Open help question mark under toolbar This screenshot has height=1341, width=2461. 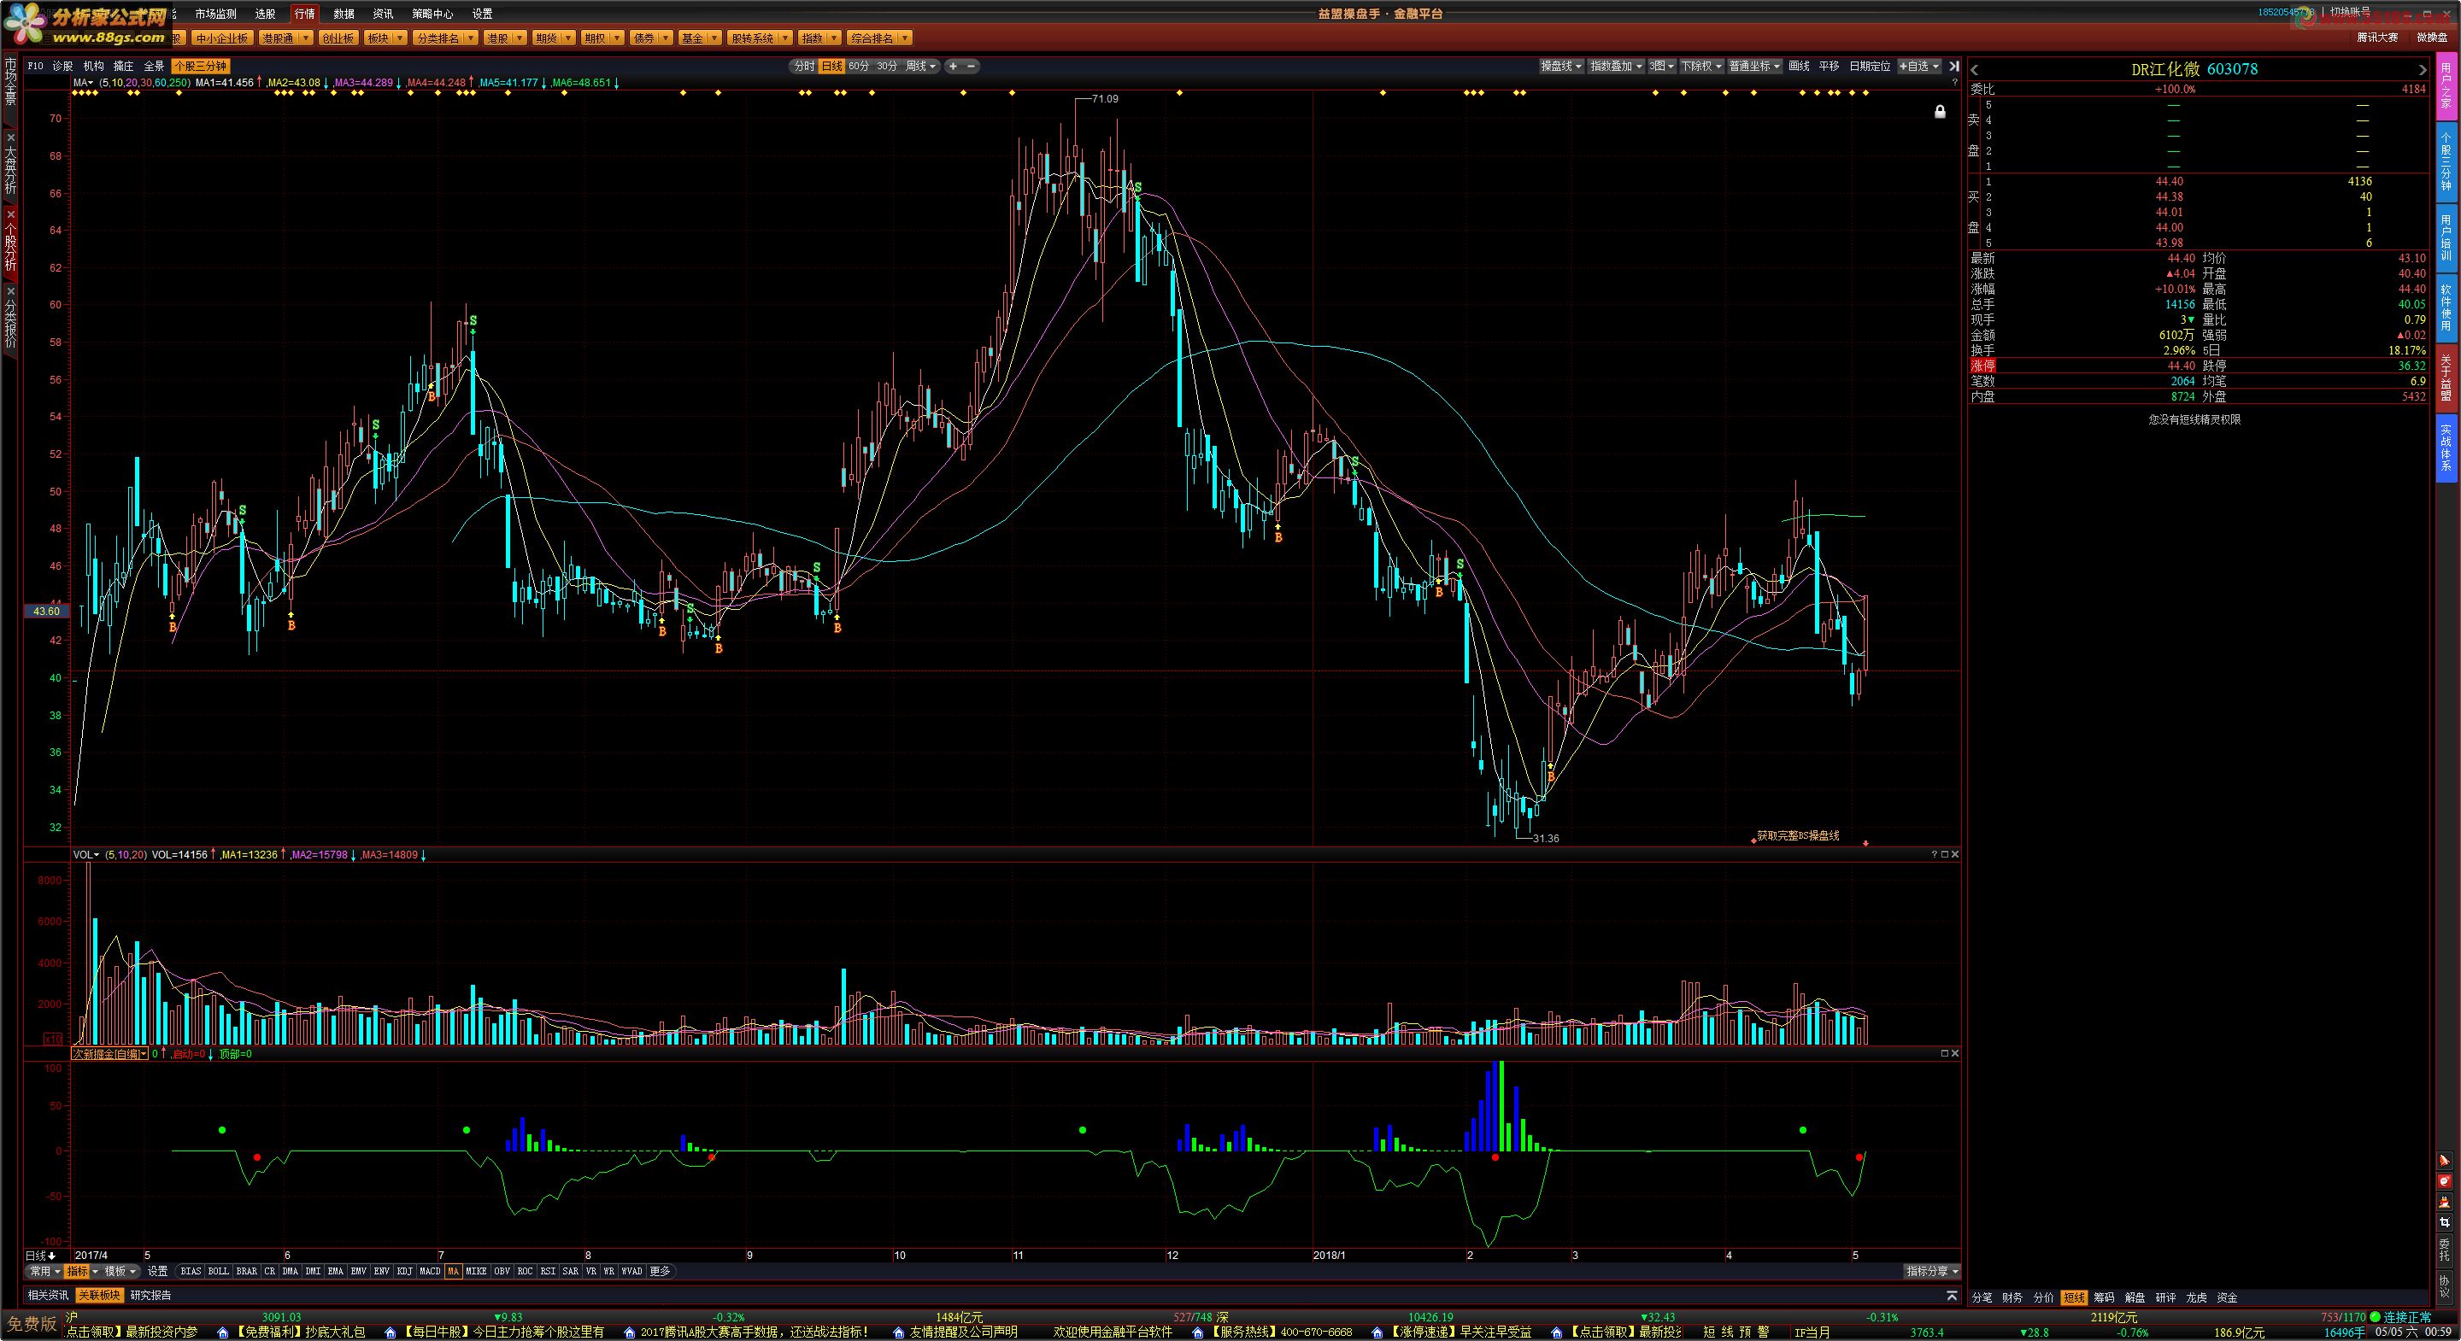coord(1953,83)
